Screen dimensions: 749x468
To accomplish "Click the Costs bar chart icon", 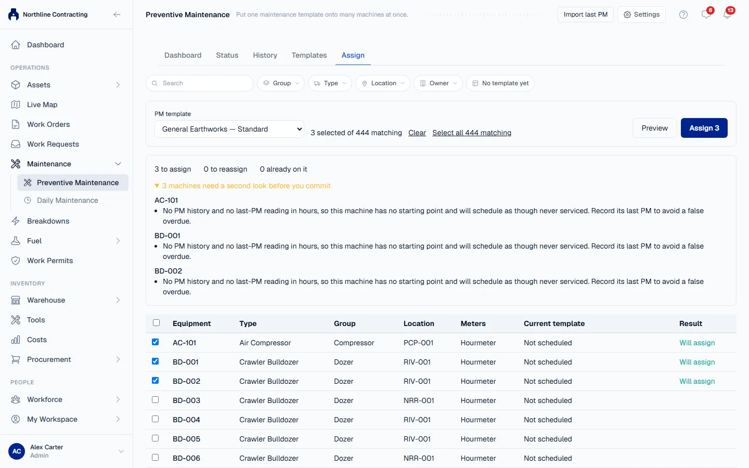I will click(x=16, y=340).
